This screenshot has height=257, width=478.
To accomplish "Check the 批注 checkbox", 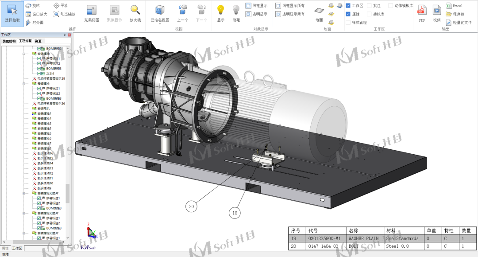I will pos(369,5).
